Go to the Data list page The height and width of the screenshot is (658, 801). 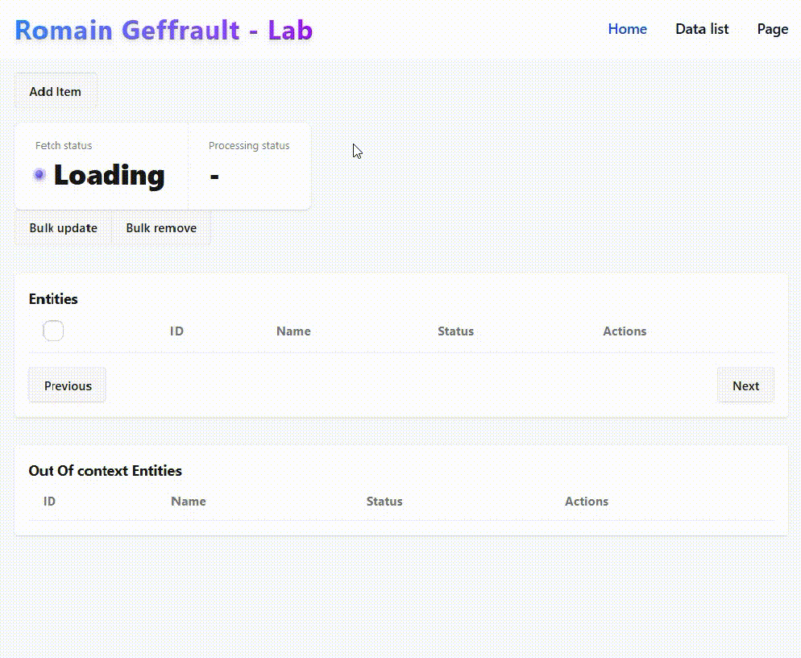tap(702, 29)
